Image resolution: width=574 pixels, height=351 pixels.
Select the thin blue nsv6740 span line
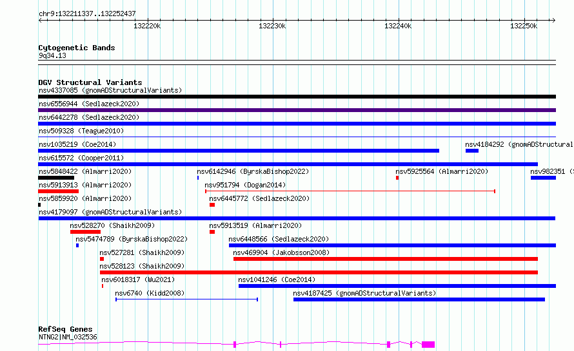(x=186, y=299)
